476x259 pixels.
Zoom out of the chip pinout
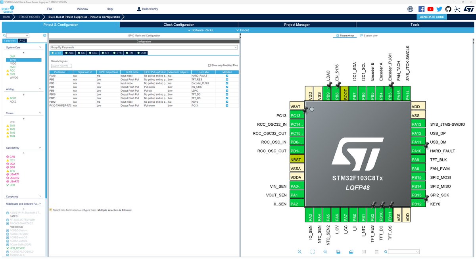325,251
